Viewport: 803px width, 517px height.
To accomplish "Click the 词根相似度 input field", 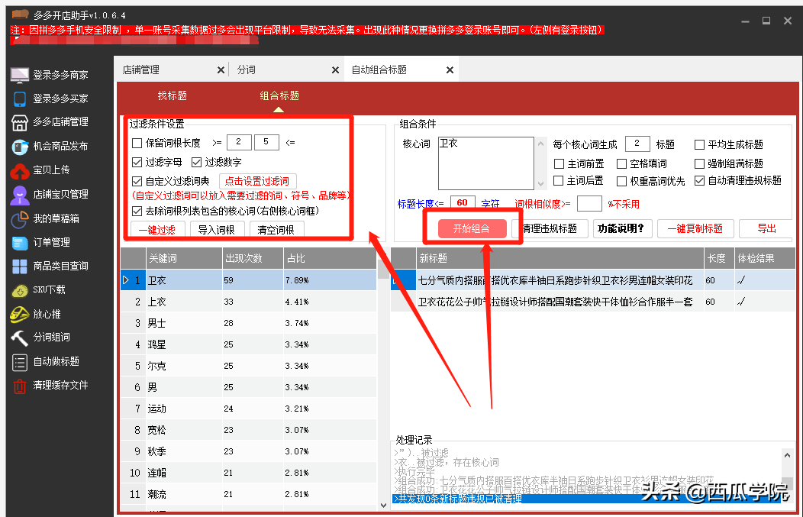I will tap(589, 203).
